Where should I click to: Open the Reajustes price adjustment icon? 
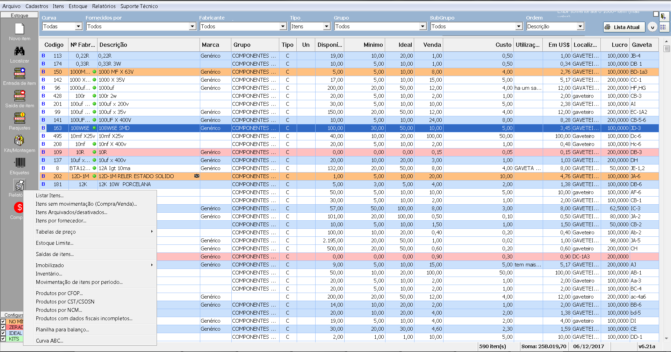[20, 118]
